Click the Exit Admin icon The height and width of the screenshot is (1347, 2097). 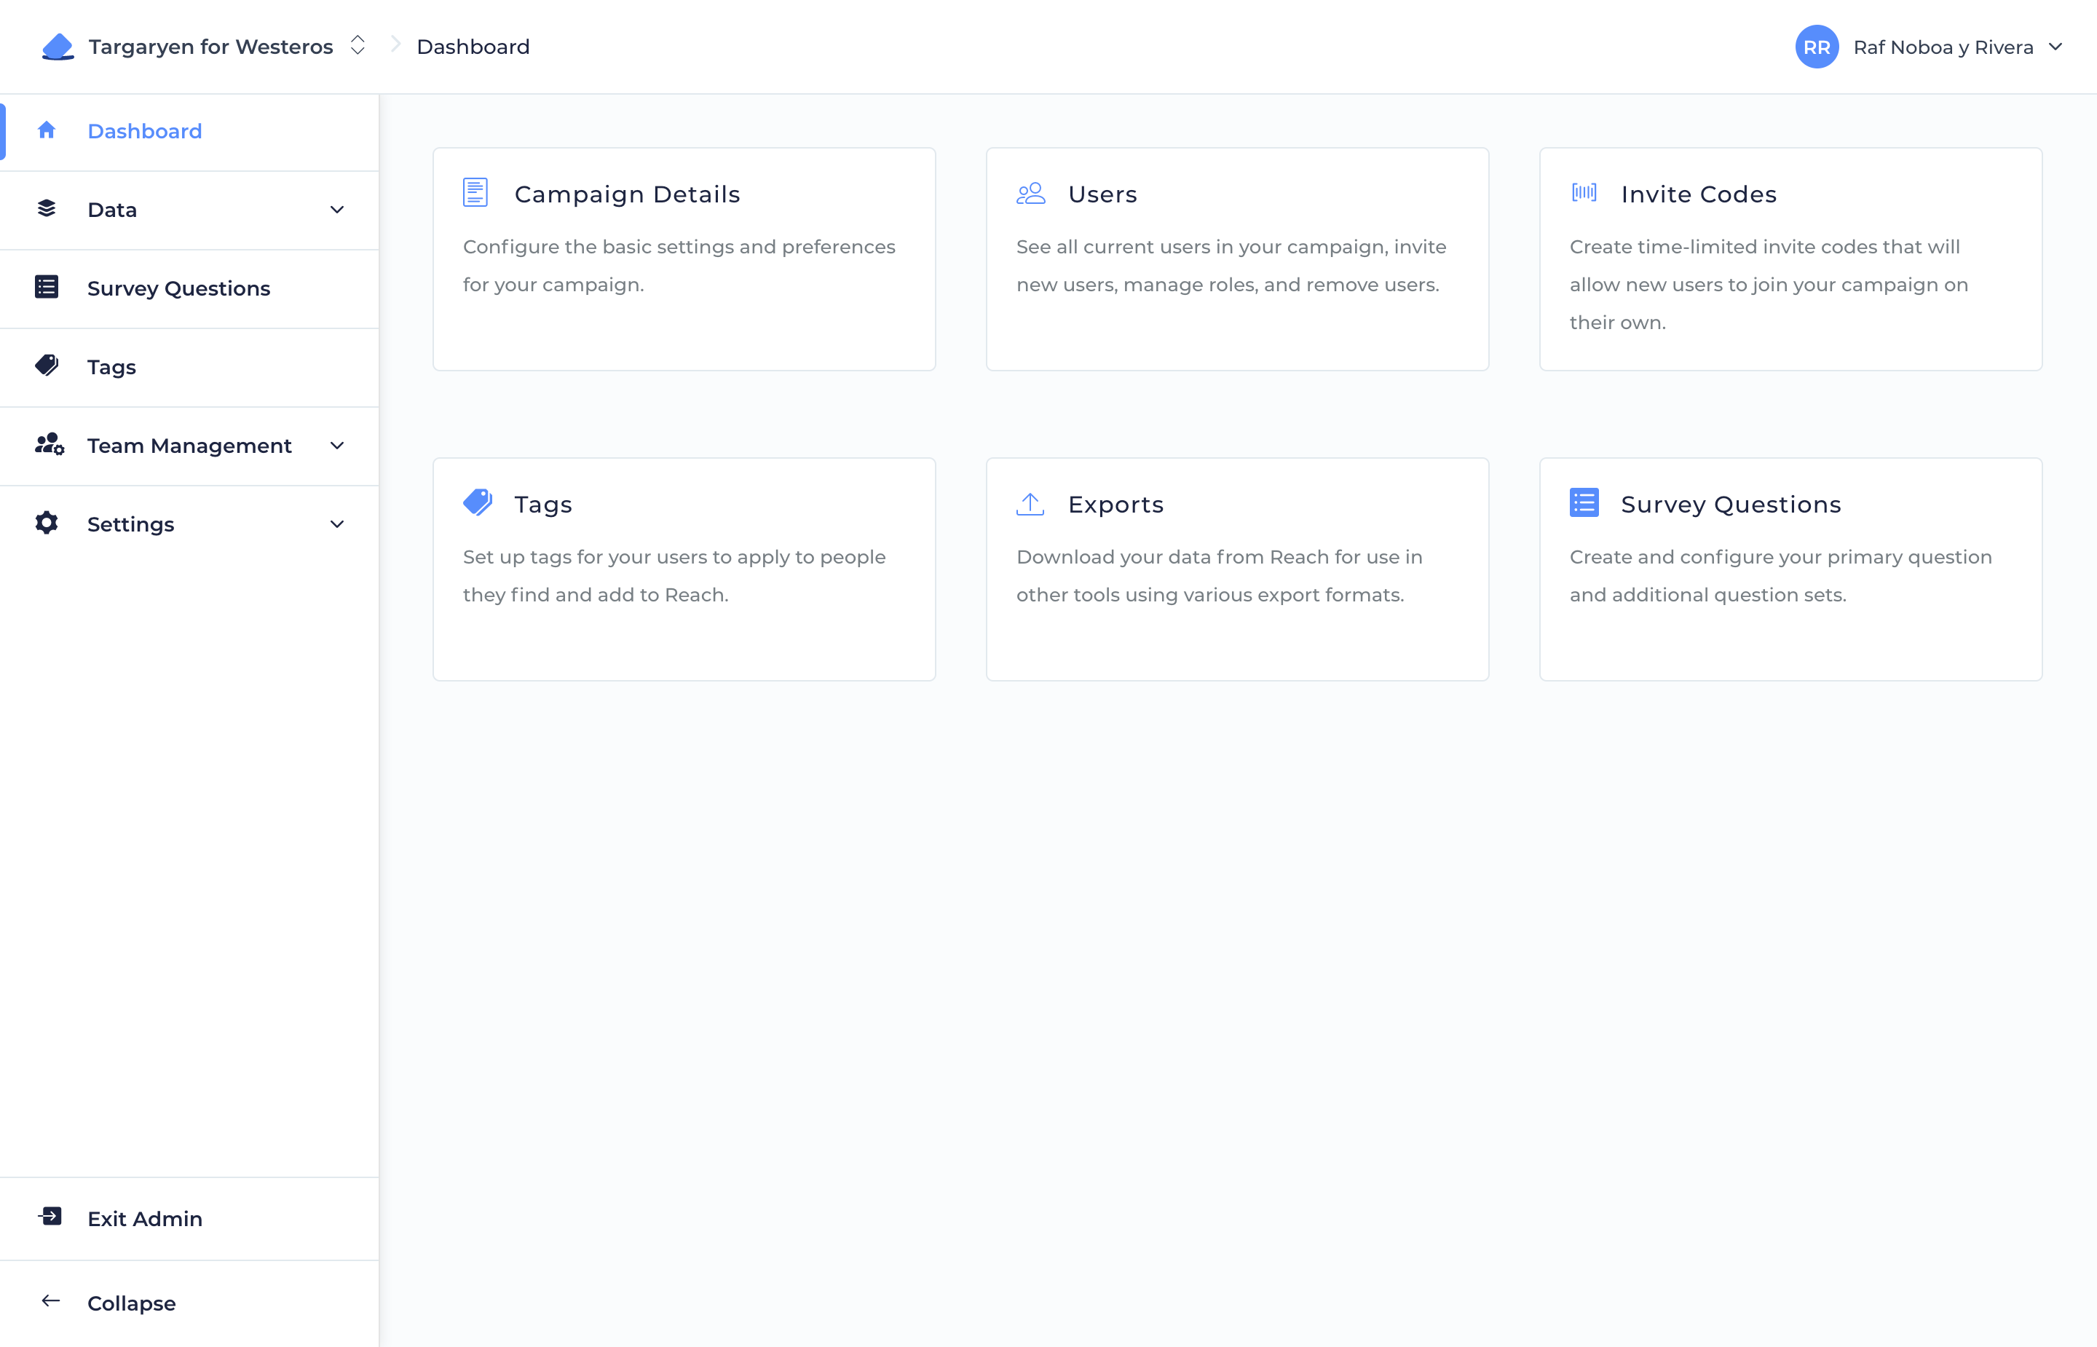(x=50, y=1217)
